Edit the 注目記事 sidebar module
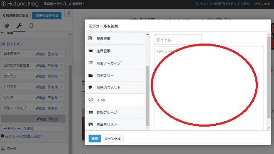Viewport: 274px width, 154px height. [41, 87]
